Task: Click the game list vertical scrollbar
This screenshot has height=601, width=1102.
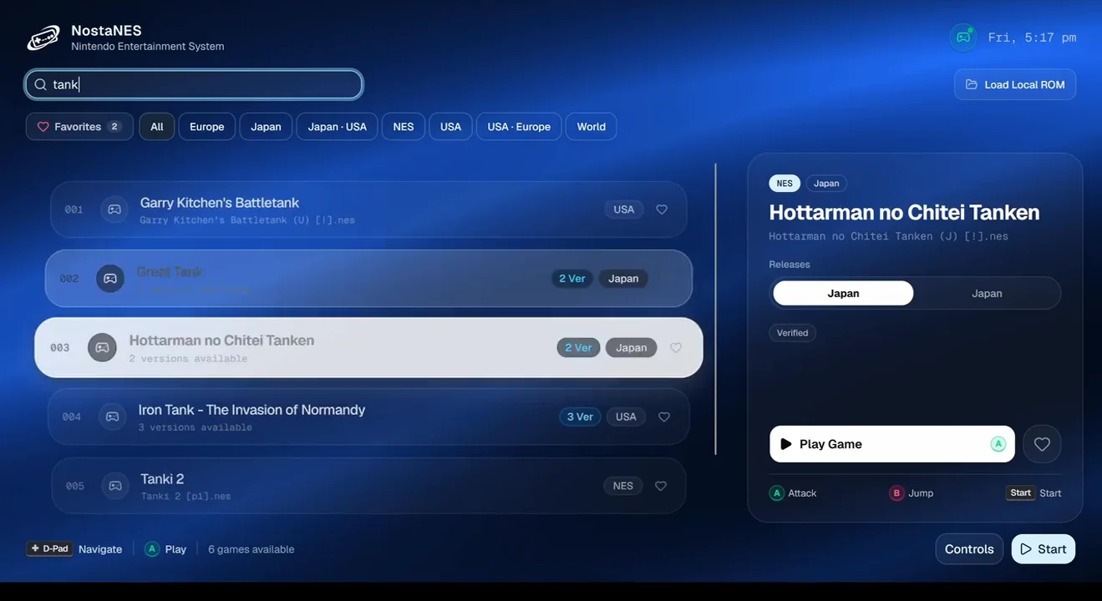Action: pyautogui.click(x=716, y=309)
